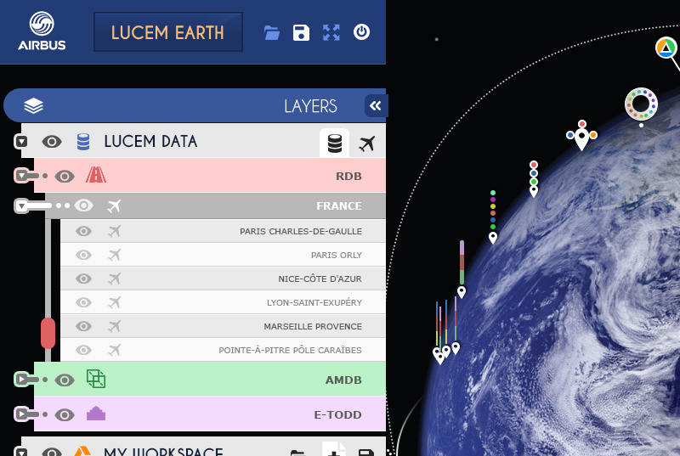The width and height of the screenshot is (680, 456).
Task: Toggle Marseille Provence visibility eye
Action: click(83, 325)
